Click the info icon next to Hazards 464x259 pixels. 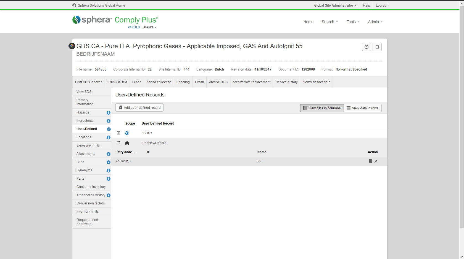[x=109, y=113]
